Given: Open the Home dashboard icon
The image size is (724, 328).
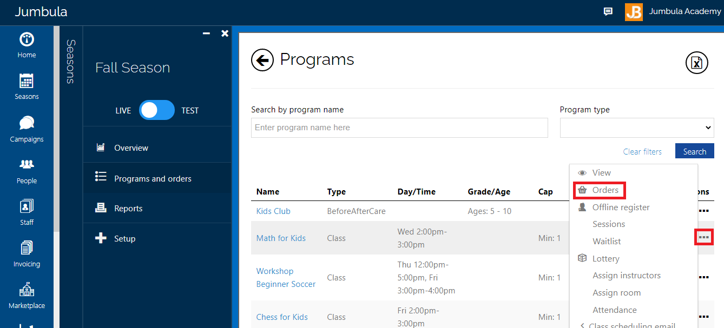Looking at the screenshot, I should [27, 40].
